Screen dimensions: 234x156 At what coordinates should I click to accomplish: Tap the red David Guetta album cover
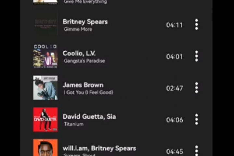45,120
